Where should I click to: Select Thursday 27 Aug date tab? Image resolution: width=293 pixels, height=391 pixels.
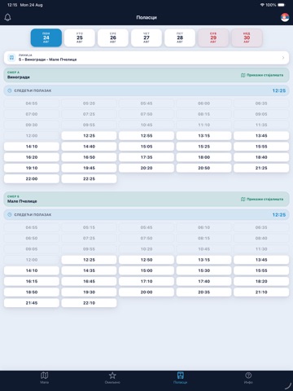coord(146,37)
